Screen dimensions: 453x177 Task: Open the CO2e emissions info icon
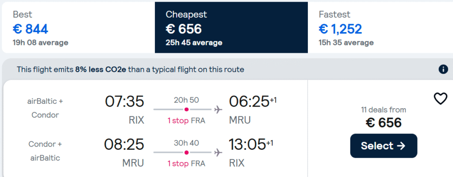pyautogui.click(x=443, y=69)
